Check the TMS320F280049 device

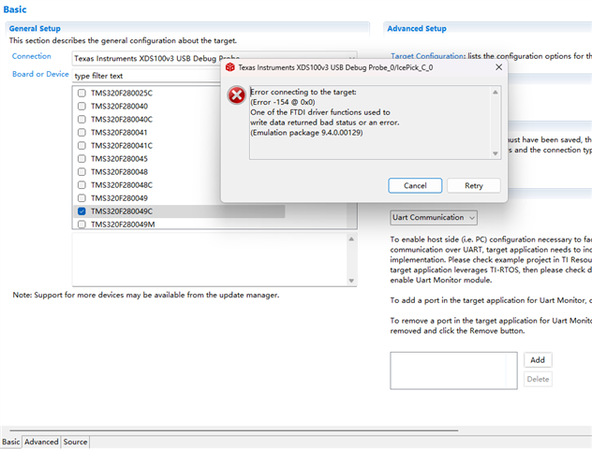pyautogui.click(x=81, y=198)
